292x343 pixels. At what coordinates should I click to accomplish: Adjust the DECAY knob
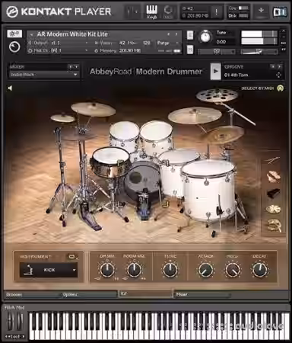259,270
